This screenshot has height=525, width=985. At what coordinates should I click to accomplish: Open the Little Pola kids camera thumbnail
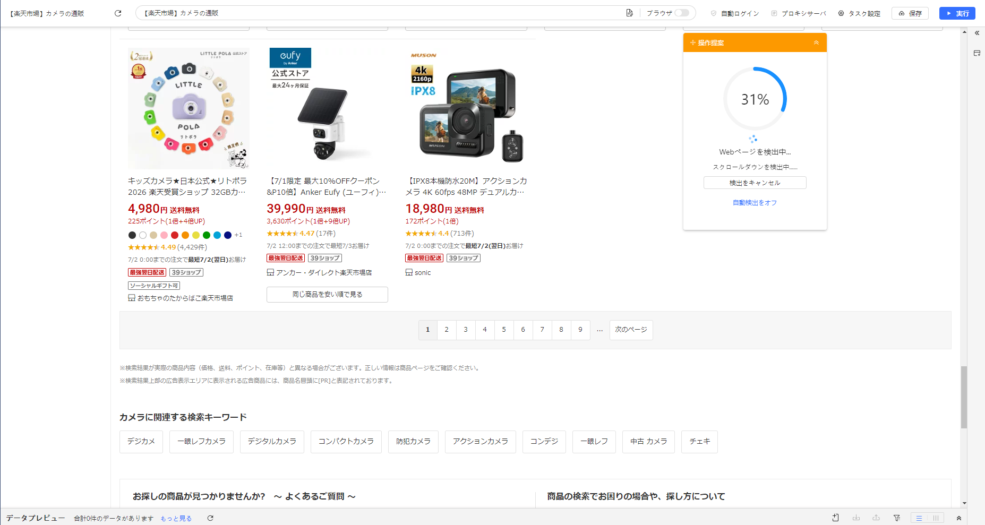click(189, 108)
